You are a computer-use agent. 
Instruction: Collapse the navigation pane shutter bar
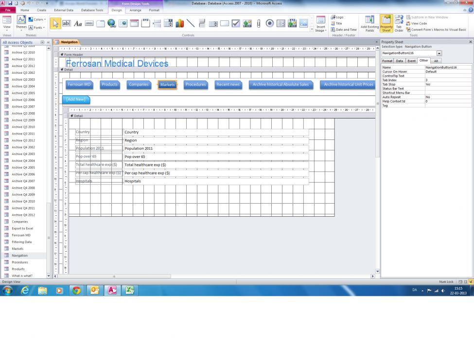pos(48,42)
